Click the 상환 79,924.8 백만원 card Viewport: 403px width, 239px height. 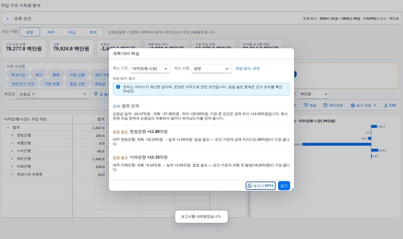point(71,49)
